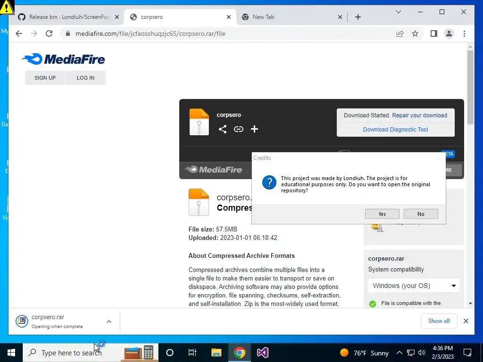
Task: Click the About Compressed Archive Formats heading
Action: (x=241, y=256)
